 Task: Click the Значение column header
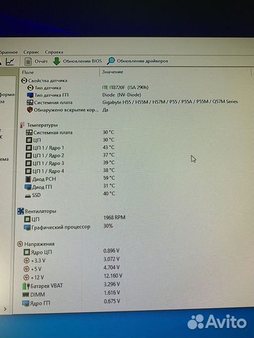pos(112,72)
